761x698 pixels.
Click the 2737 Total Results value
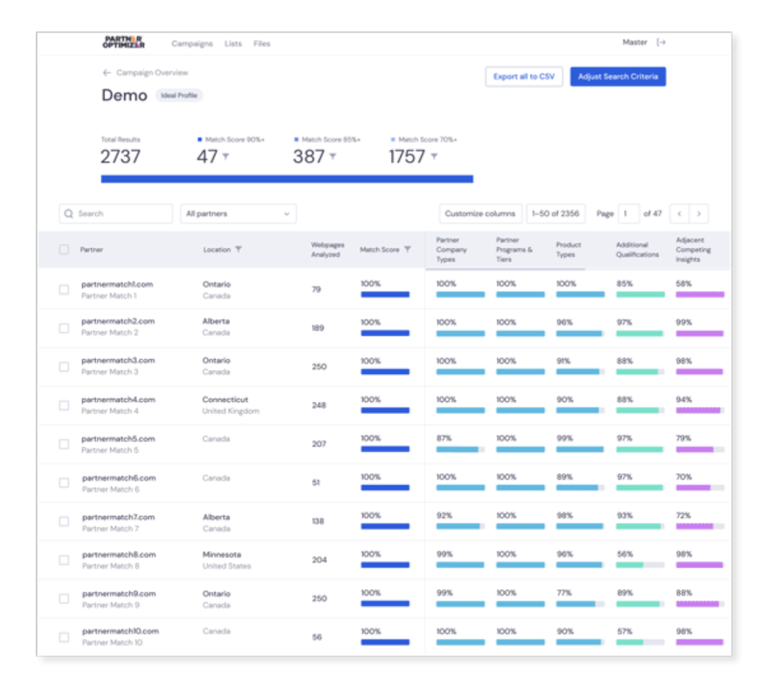pos(120,157)
